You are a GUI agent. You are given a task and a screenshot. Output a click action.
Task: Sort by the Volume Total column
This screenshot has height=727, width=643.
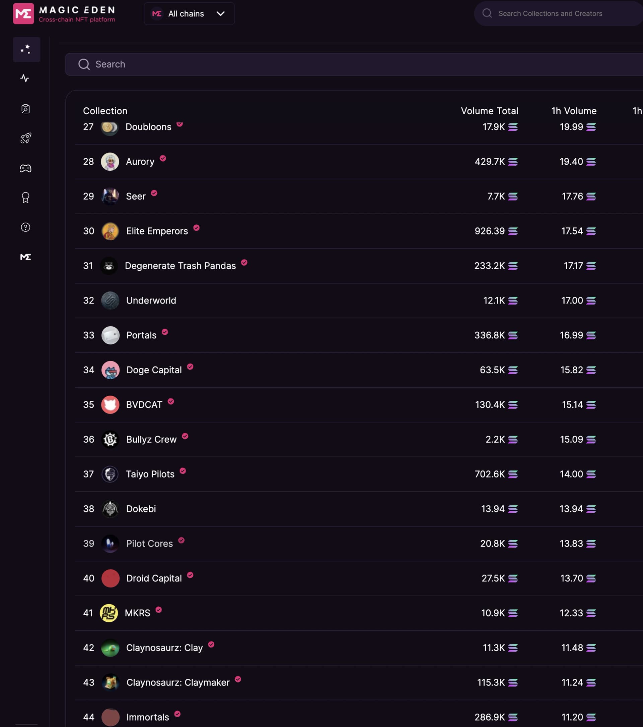pos(489,111)
